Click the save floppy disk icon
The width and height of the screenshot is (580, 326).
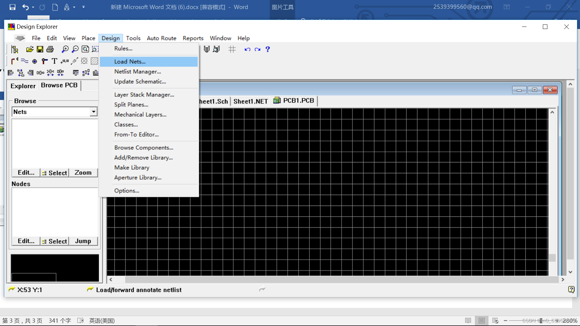pyautogui.click(x=40, y=49)
